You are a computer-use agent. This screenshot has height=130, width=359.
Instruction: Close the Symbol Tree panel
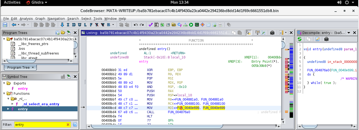75,77
